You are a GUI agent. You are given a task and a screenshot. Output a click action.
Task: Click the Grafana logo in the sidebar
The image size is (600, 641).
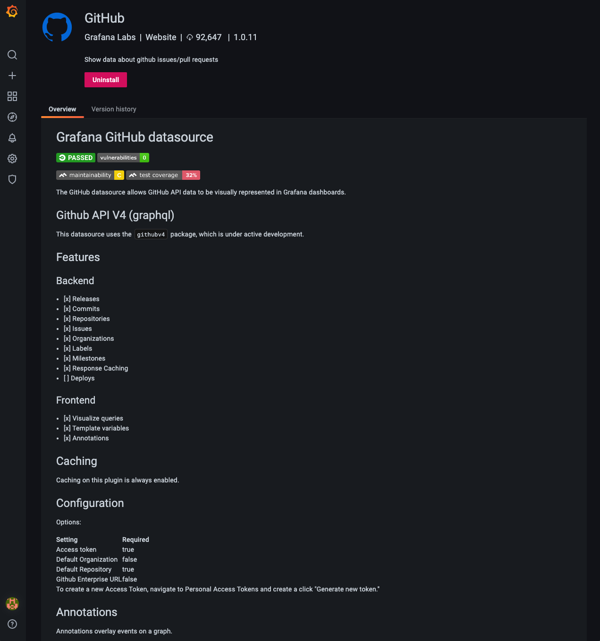pos(12,11)
